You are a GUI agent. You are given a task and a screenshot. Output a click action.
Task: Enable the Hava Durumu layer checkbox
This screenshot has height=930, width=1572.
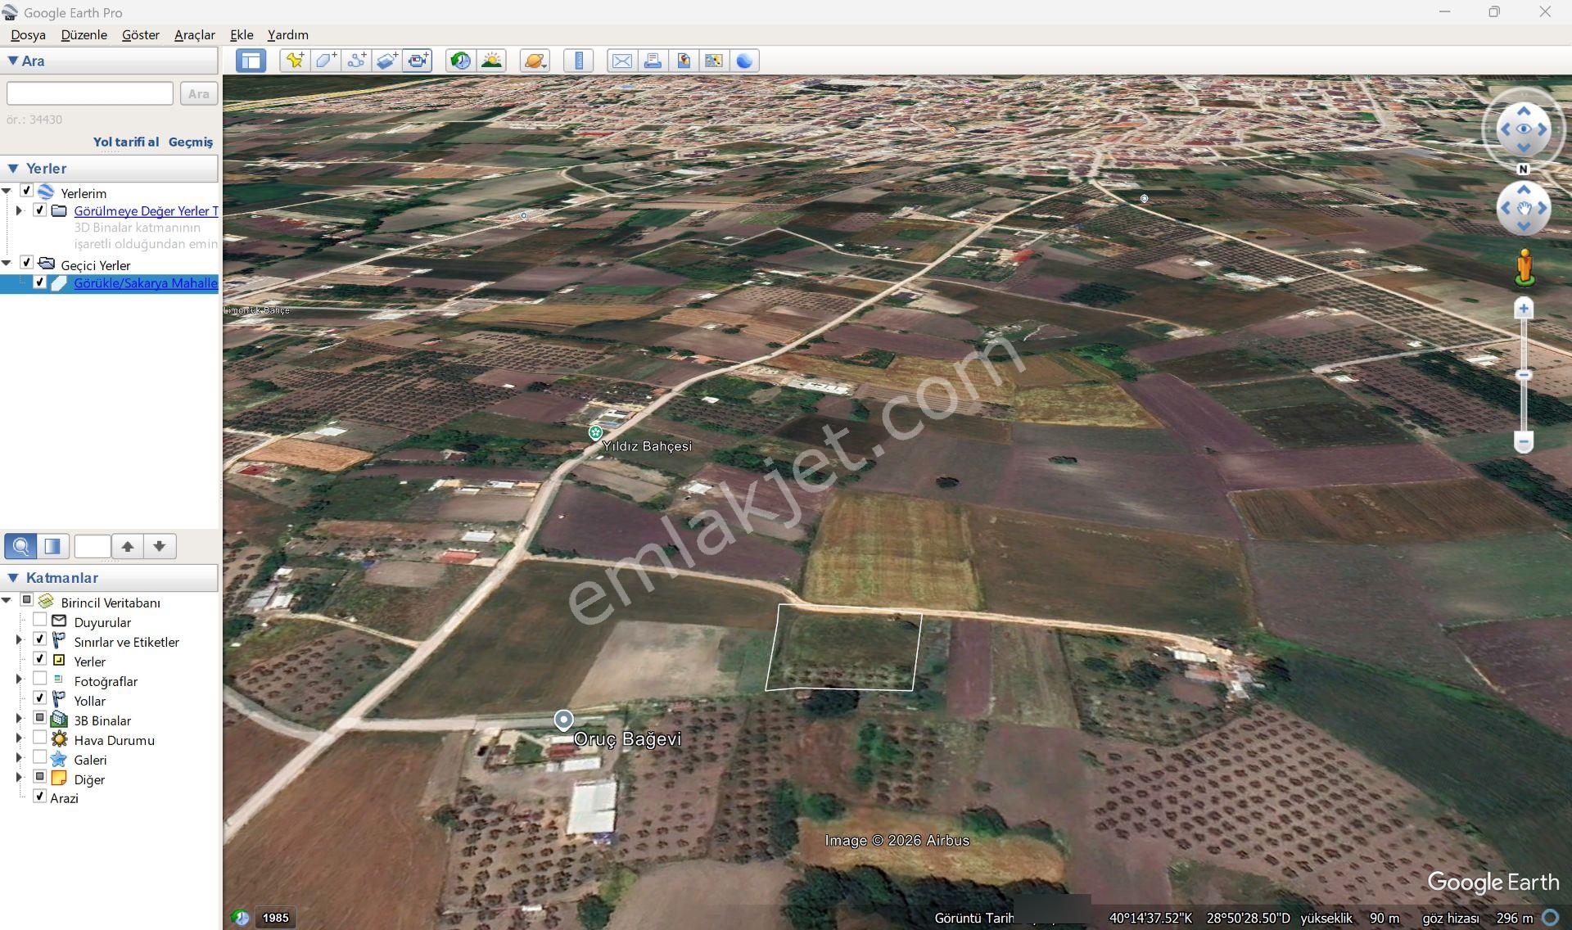[x=39, y=738]
